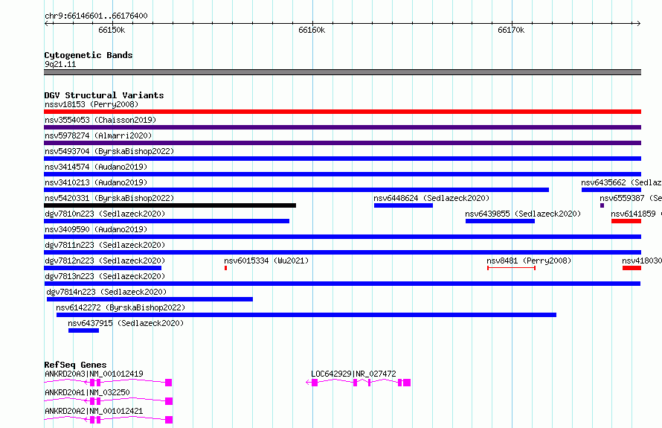Click the dgv7811n223 (Sedlazeck2020) label
This screenshot has height=428, width=662.
click(105, 245)
